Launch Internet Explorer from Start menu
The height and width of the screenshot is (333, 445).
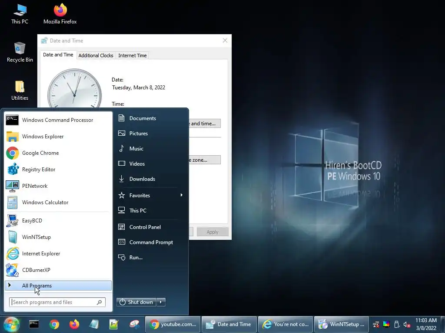coord(58,253)
